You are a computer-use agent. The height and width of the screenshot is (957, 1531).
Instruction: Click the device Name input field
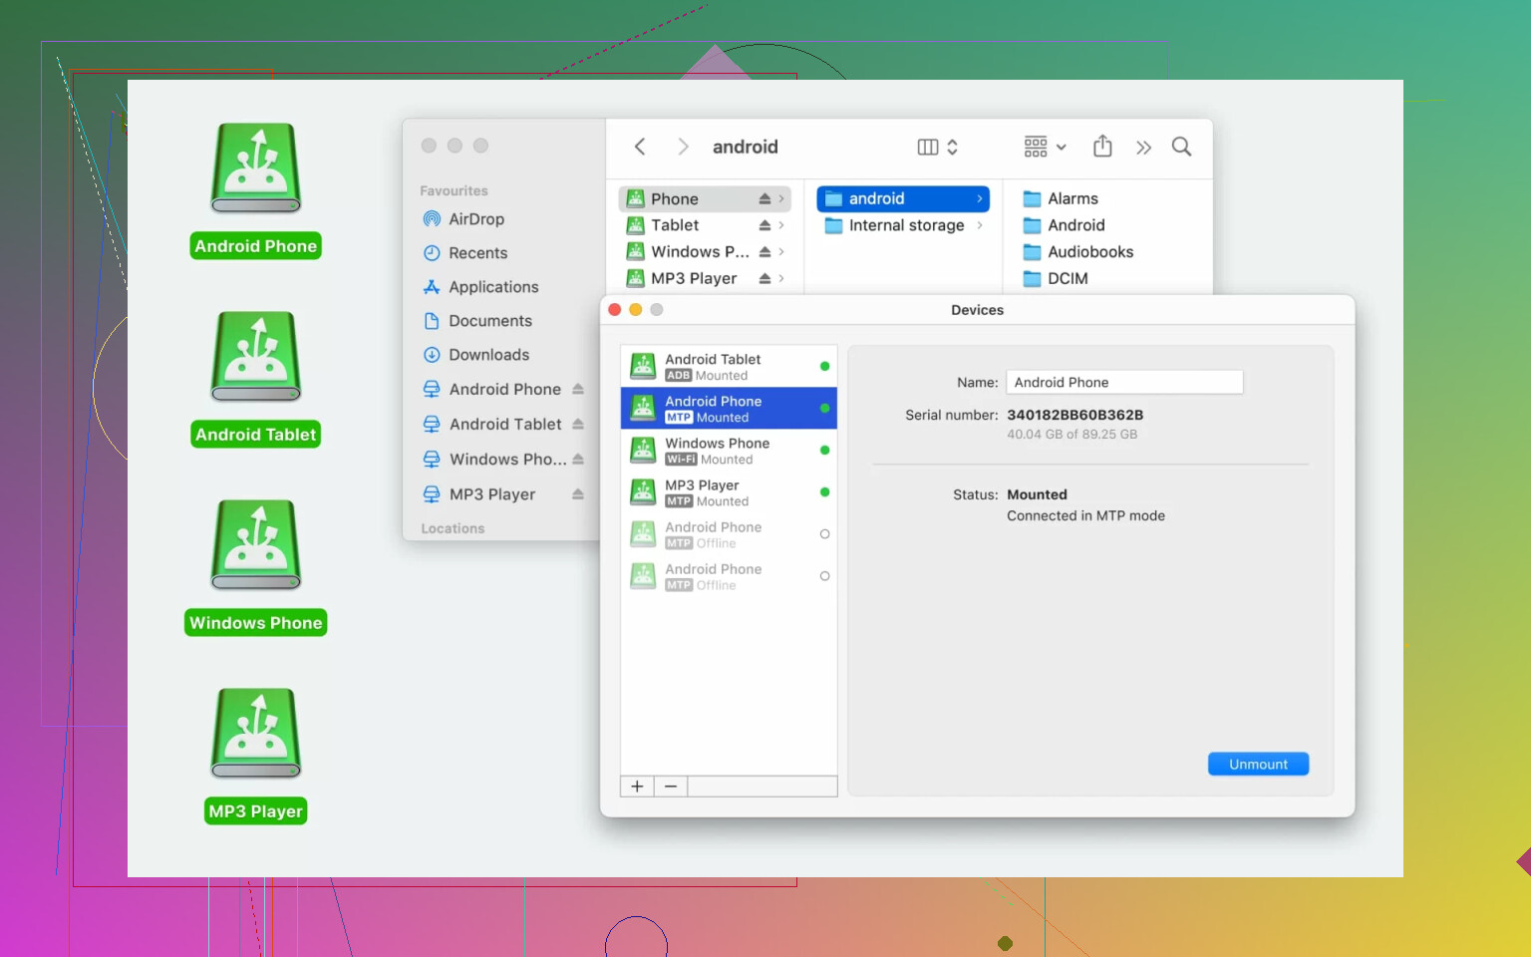1124,383
